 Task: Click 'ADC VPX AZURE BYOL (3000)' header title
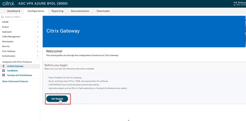[43, 4]
